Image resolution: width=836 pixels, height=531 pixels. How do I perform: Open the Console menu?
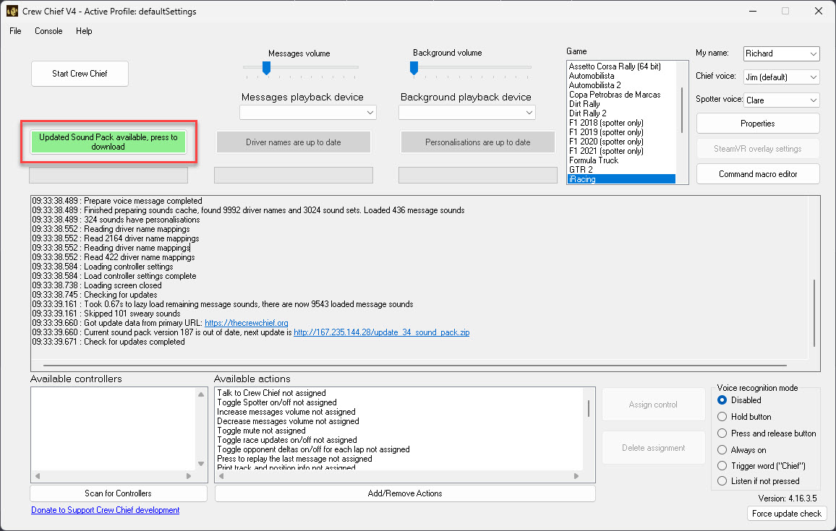(48, 31)
